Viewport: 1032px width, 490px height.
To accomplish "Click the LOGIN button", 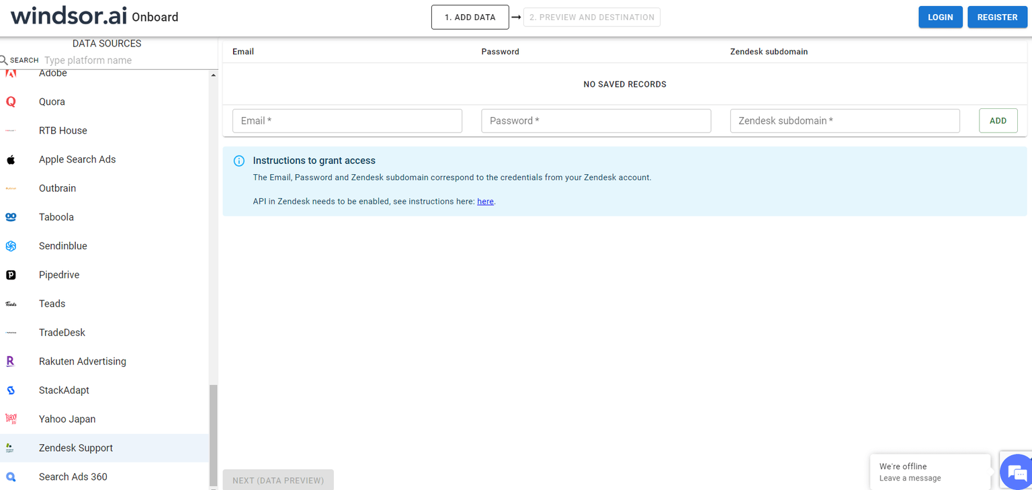I will click(x=940, y=17).
